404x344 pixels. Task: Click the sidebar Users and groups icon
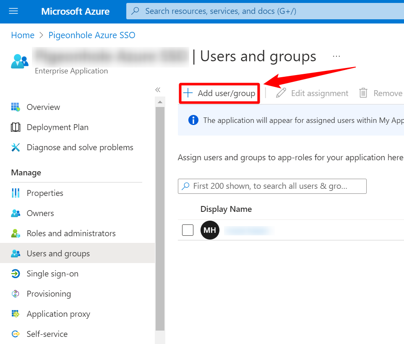[x=16, y=253]
